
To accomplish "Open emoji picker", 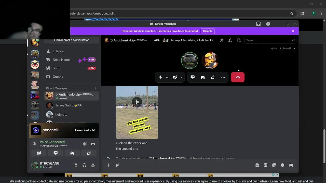I will coord(282,165).
